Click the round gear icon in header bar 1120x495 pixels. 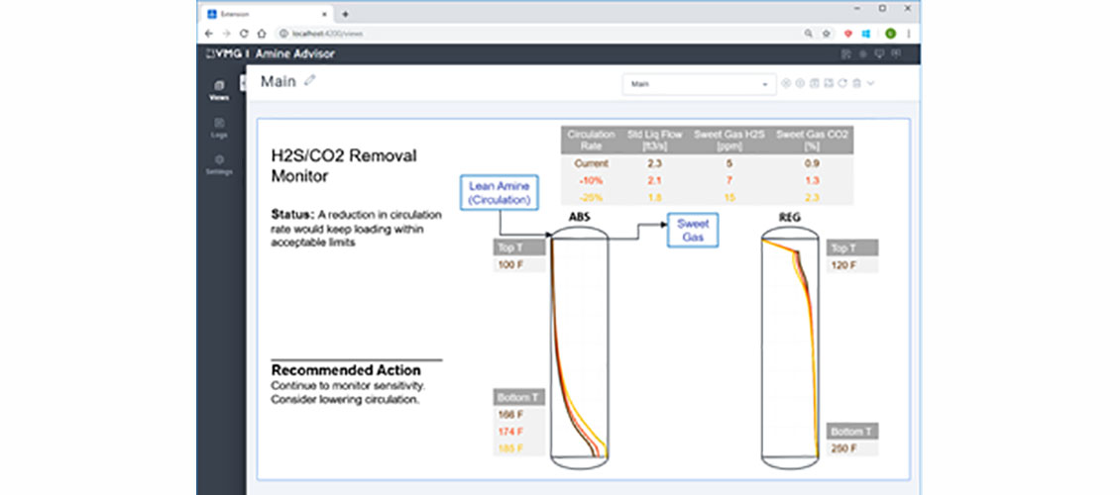point(863,54)
